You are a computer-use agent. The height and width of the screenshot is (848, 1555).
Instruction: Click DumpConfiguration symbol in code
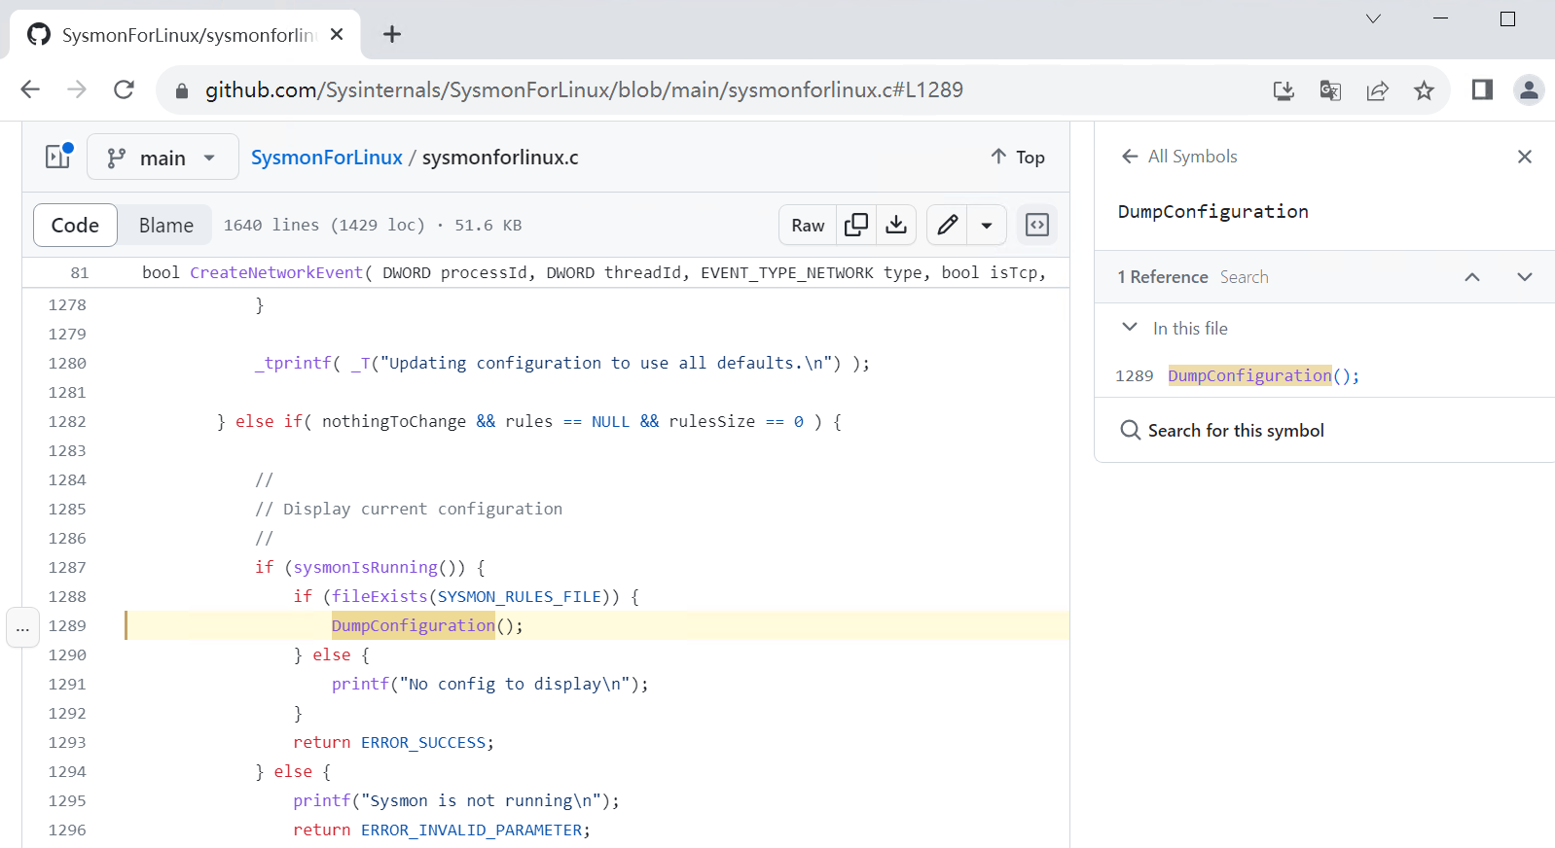coord(413,625)
